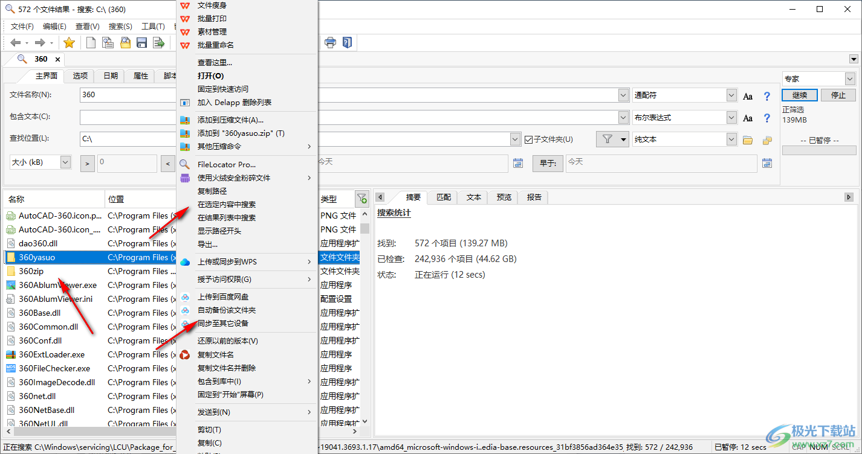Click the WPS icon beside 批量重命名
The image size is (862, 454).
pos(186,45)
